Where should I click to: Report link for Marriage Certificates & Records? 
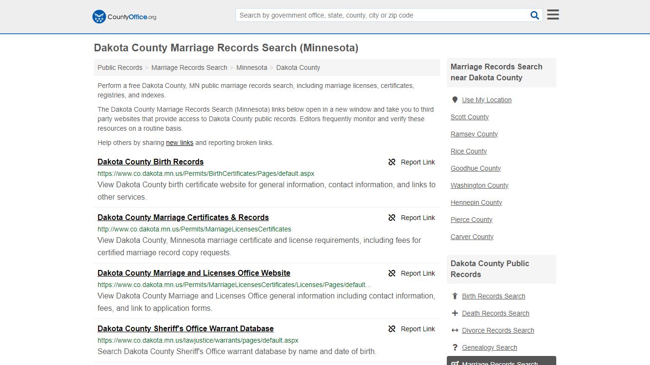(412, 218)
